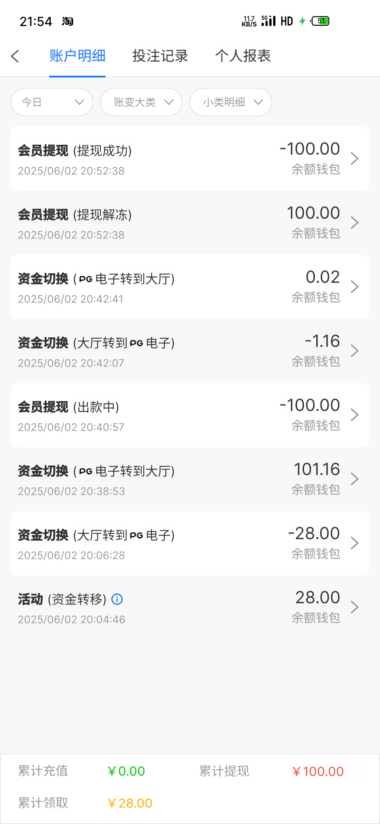Open arrow for 提现解冻 entry

tap(354, 223)
